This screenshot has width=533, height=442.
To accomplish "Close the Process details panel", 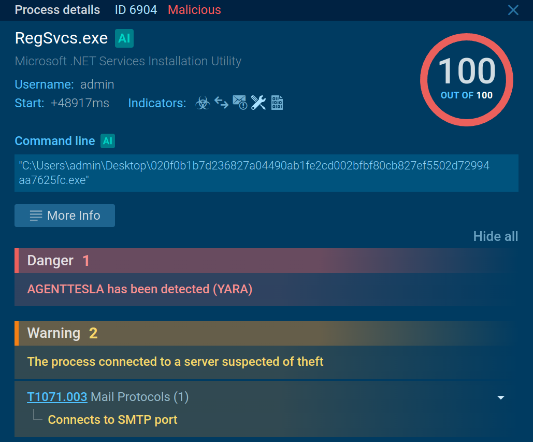I will [513, 10].
